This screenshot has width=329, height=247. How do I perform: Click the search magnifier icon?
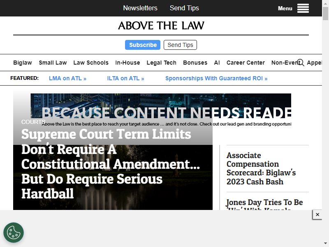tap(301, 63)
